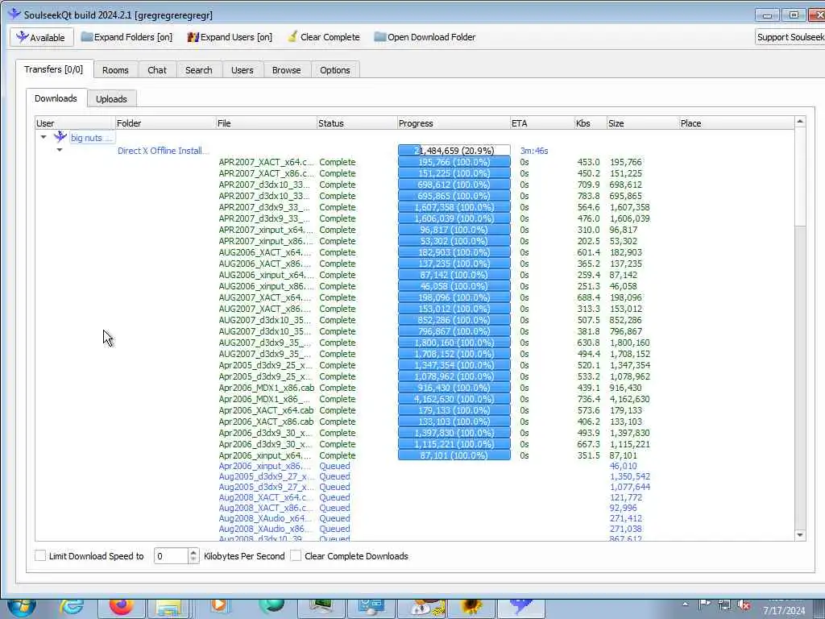This screenshot has width=825, height=619.
Task: Switch to the Uploads sub-tab
Action: tap(111, 99)
